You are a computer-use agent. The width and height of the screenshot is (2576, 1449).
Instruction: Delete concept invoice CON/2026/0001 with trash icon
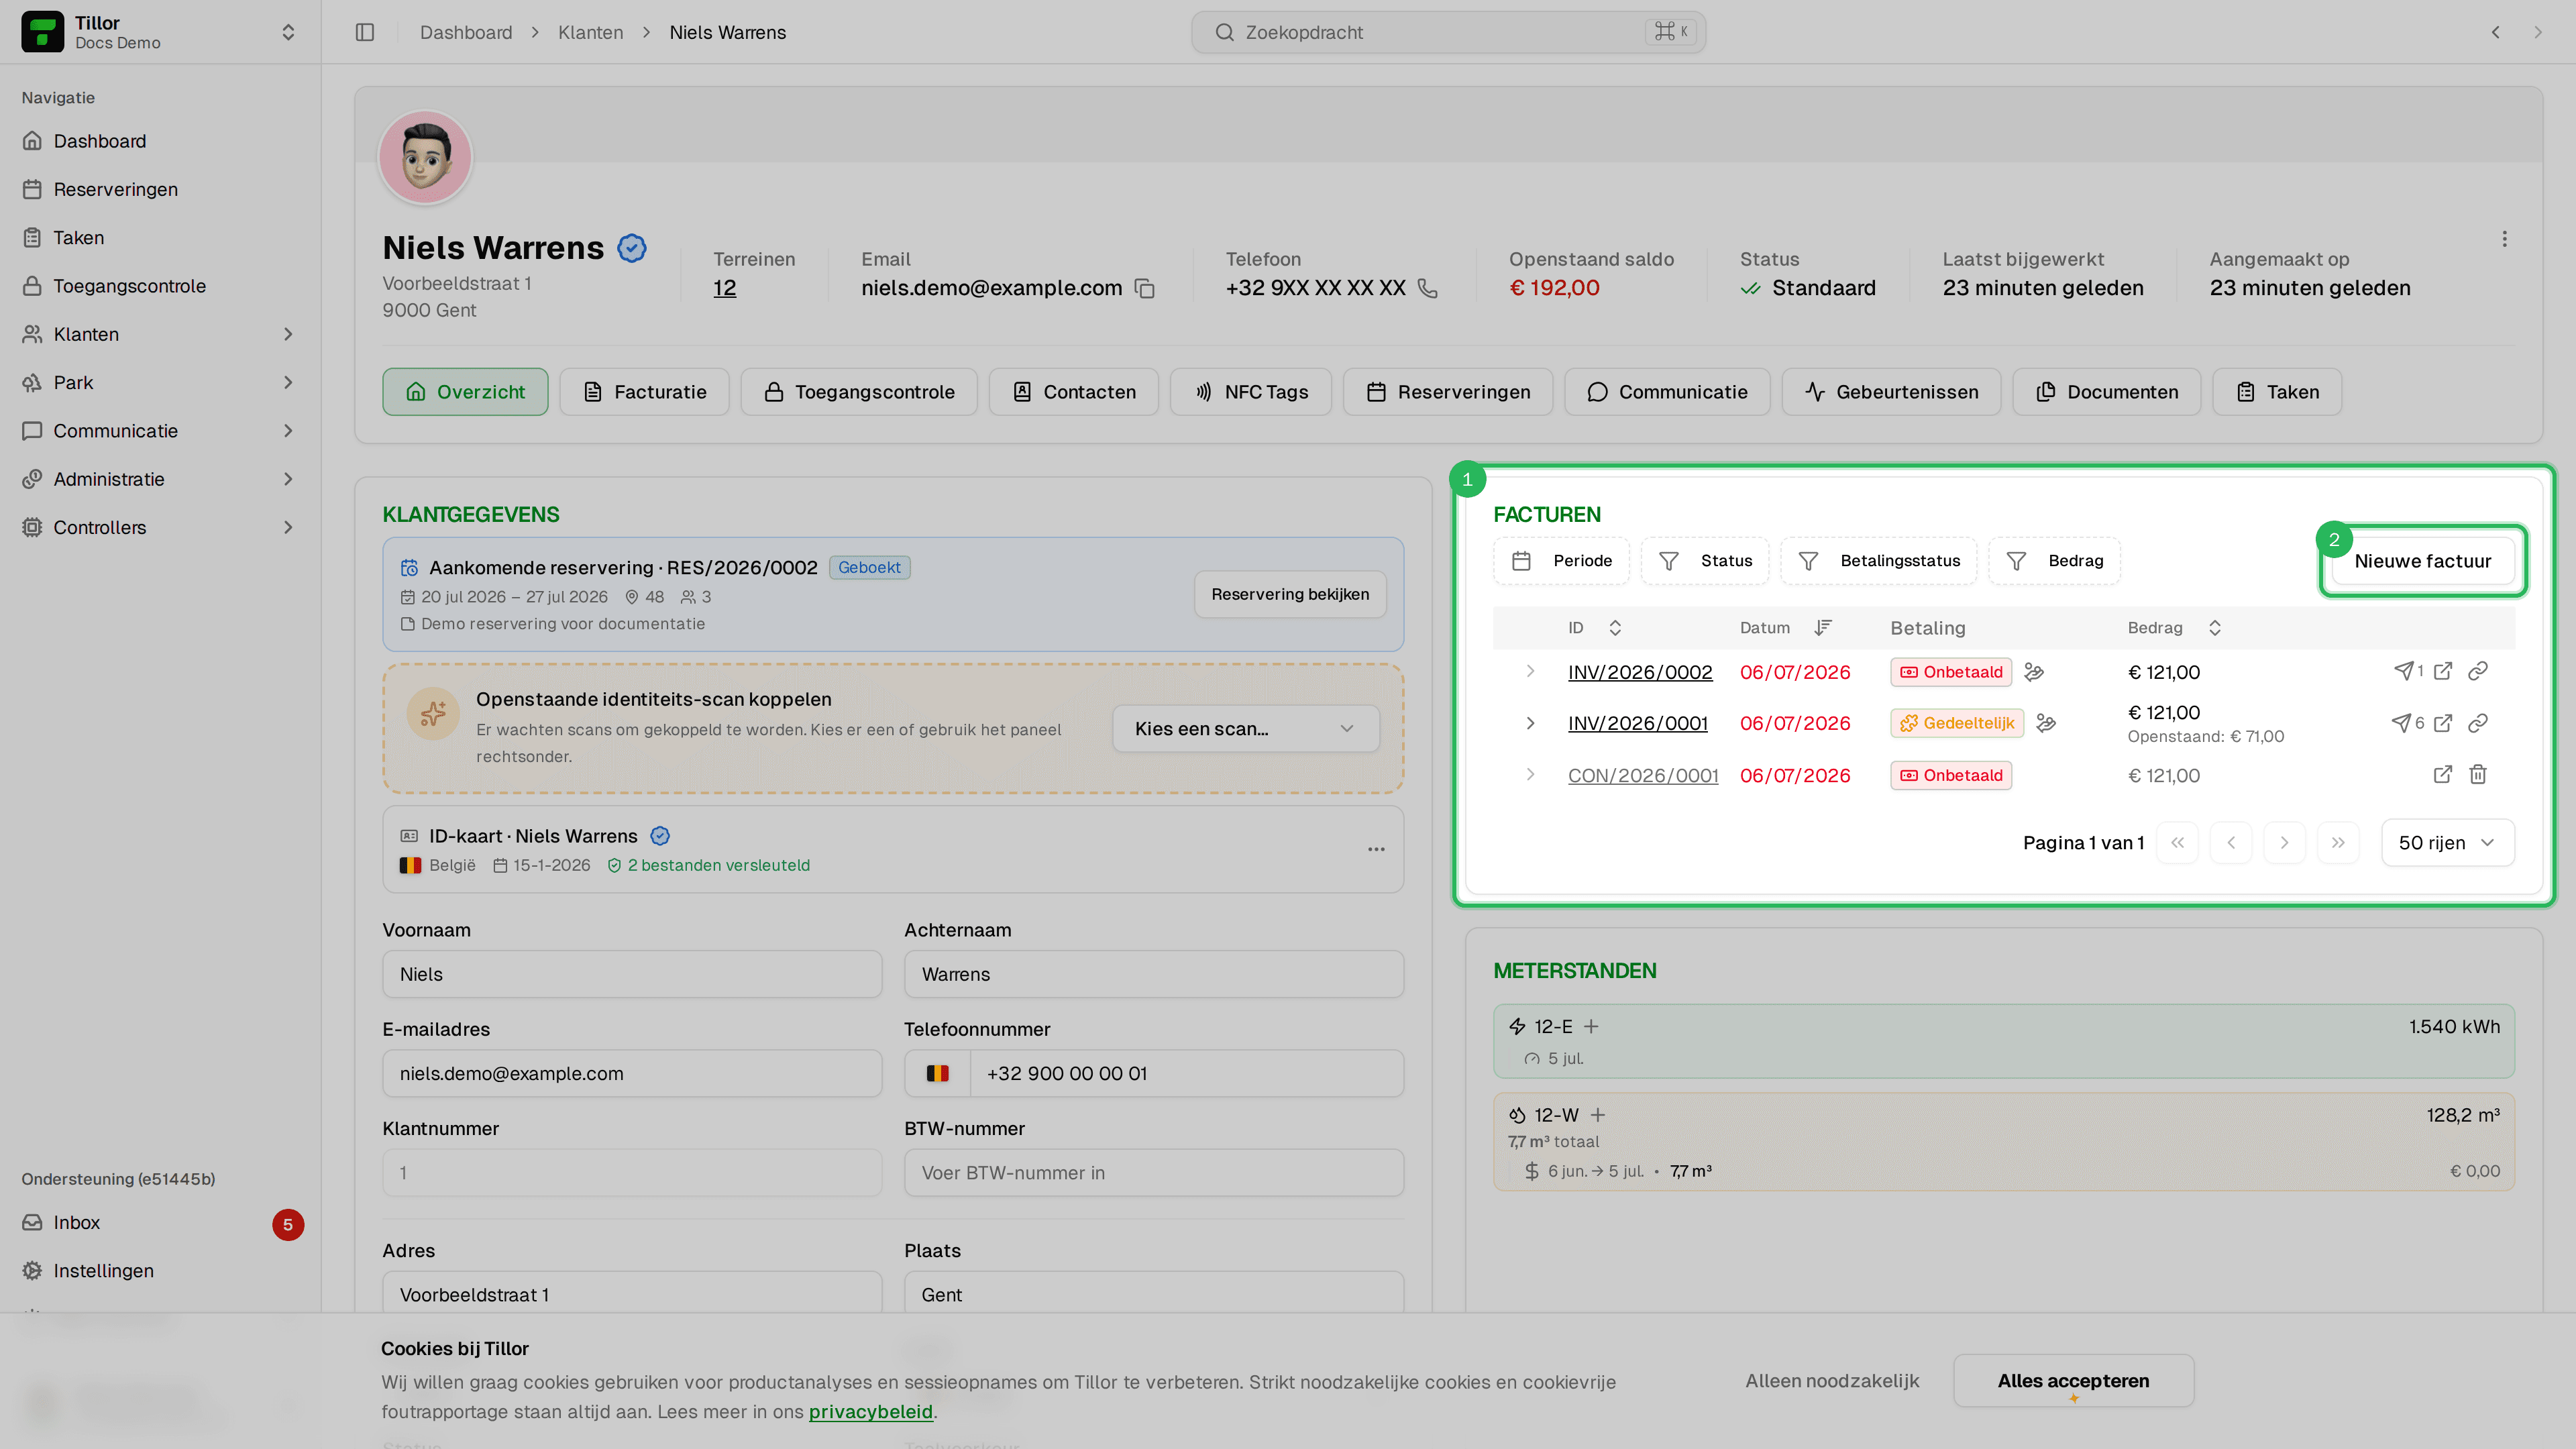pos(2477,774)
